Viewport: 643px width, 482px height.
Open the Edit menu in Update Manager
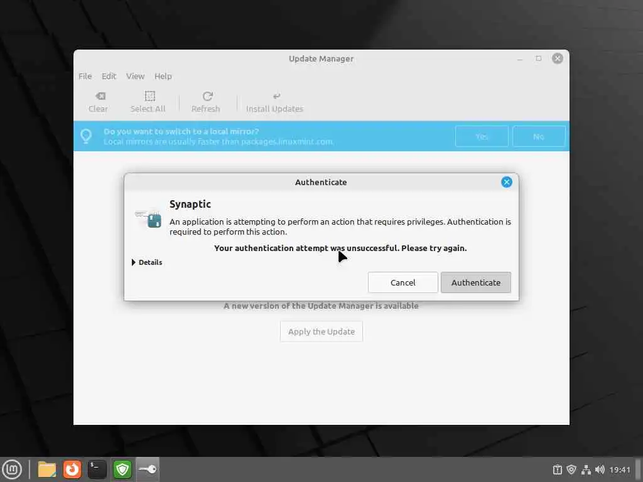[109, 76]
